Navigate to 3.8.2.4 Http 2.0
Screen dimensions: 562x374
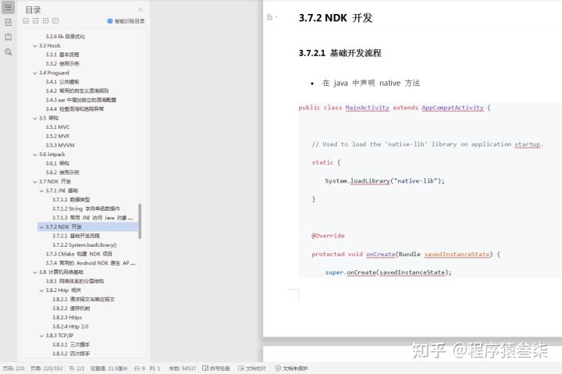[x=70, y=326]
